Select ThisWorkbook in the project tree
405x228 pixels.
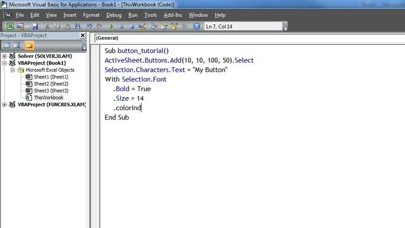[48, 98]
